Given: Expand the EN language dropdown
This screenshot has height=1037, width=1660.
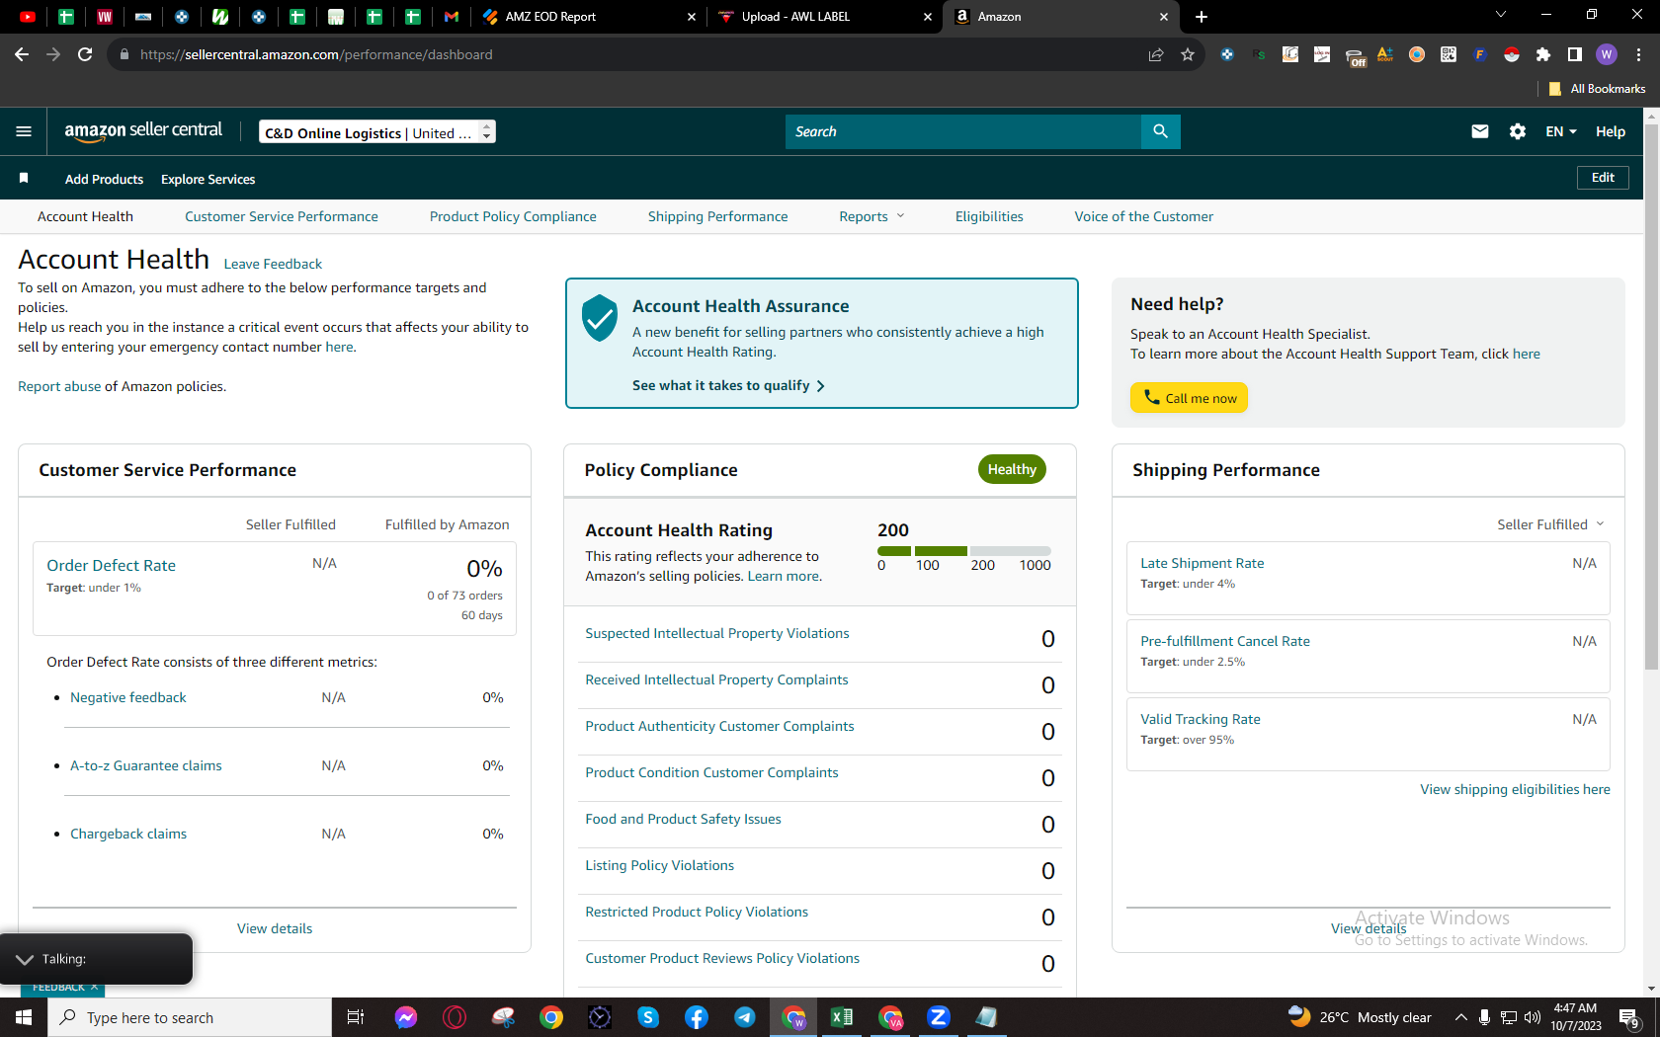Looking at the screenshot, I should [1561, 131].
